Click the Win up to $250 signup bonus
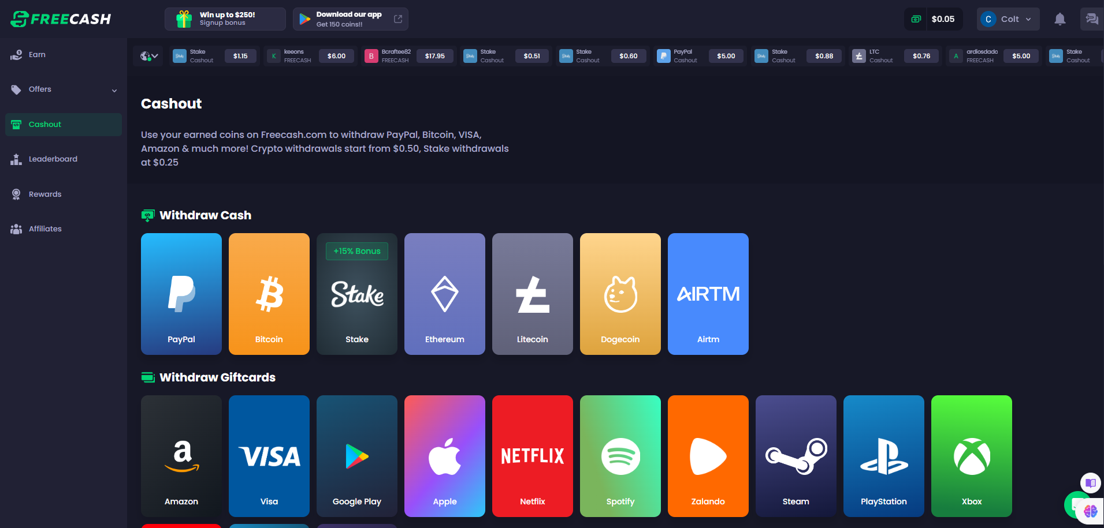 pos(225,19)
